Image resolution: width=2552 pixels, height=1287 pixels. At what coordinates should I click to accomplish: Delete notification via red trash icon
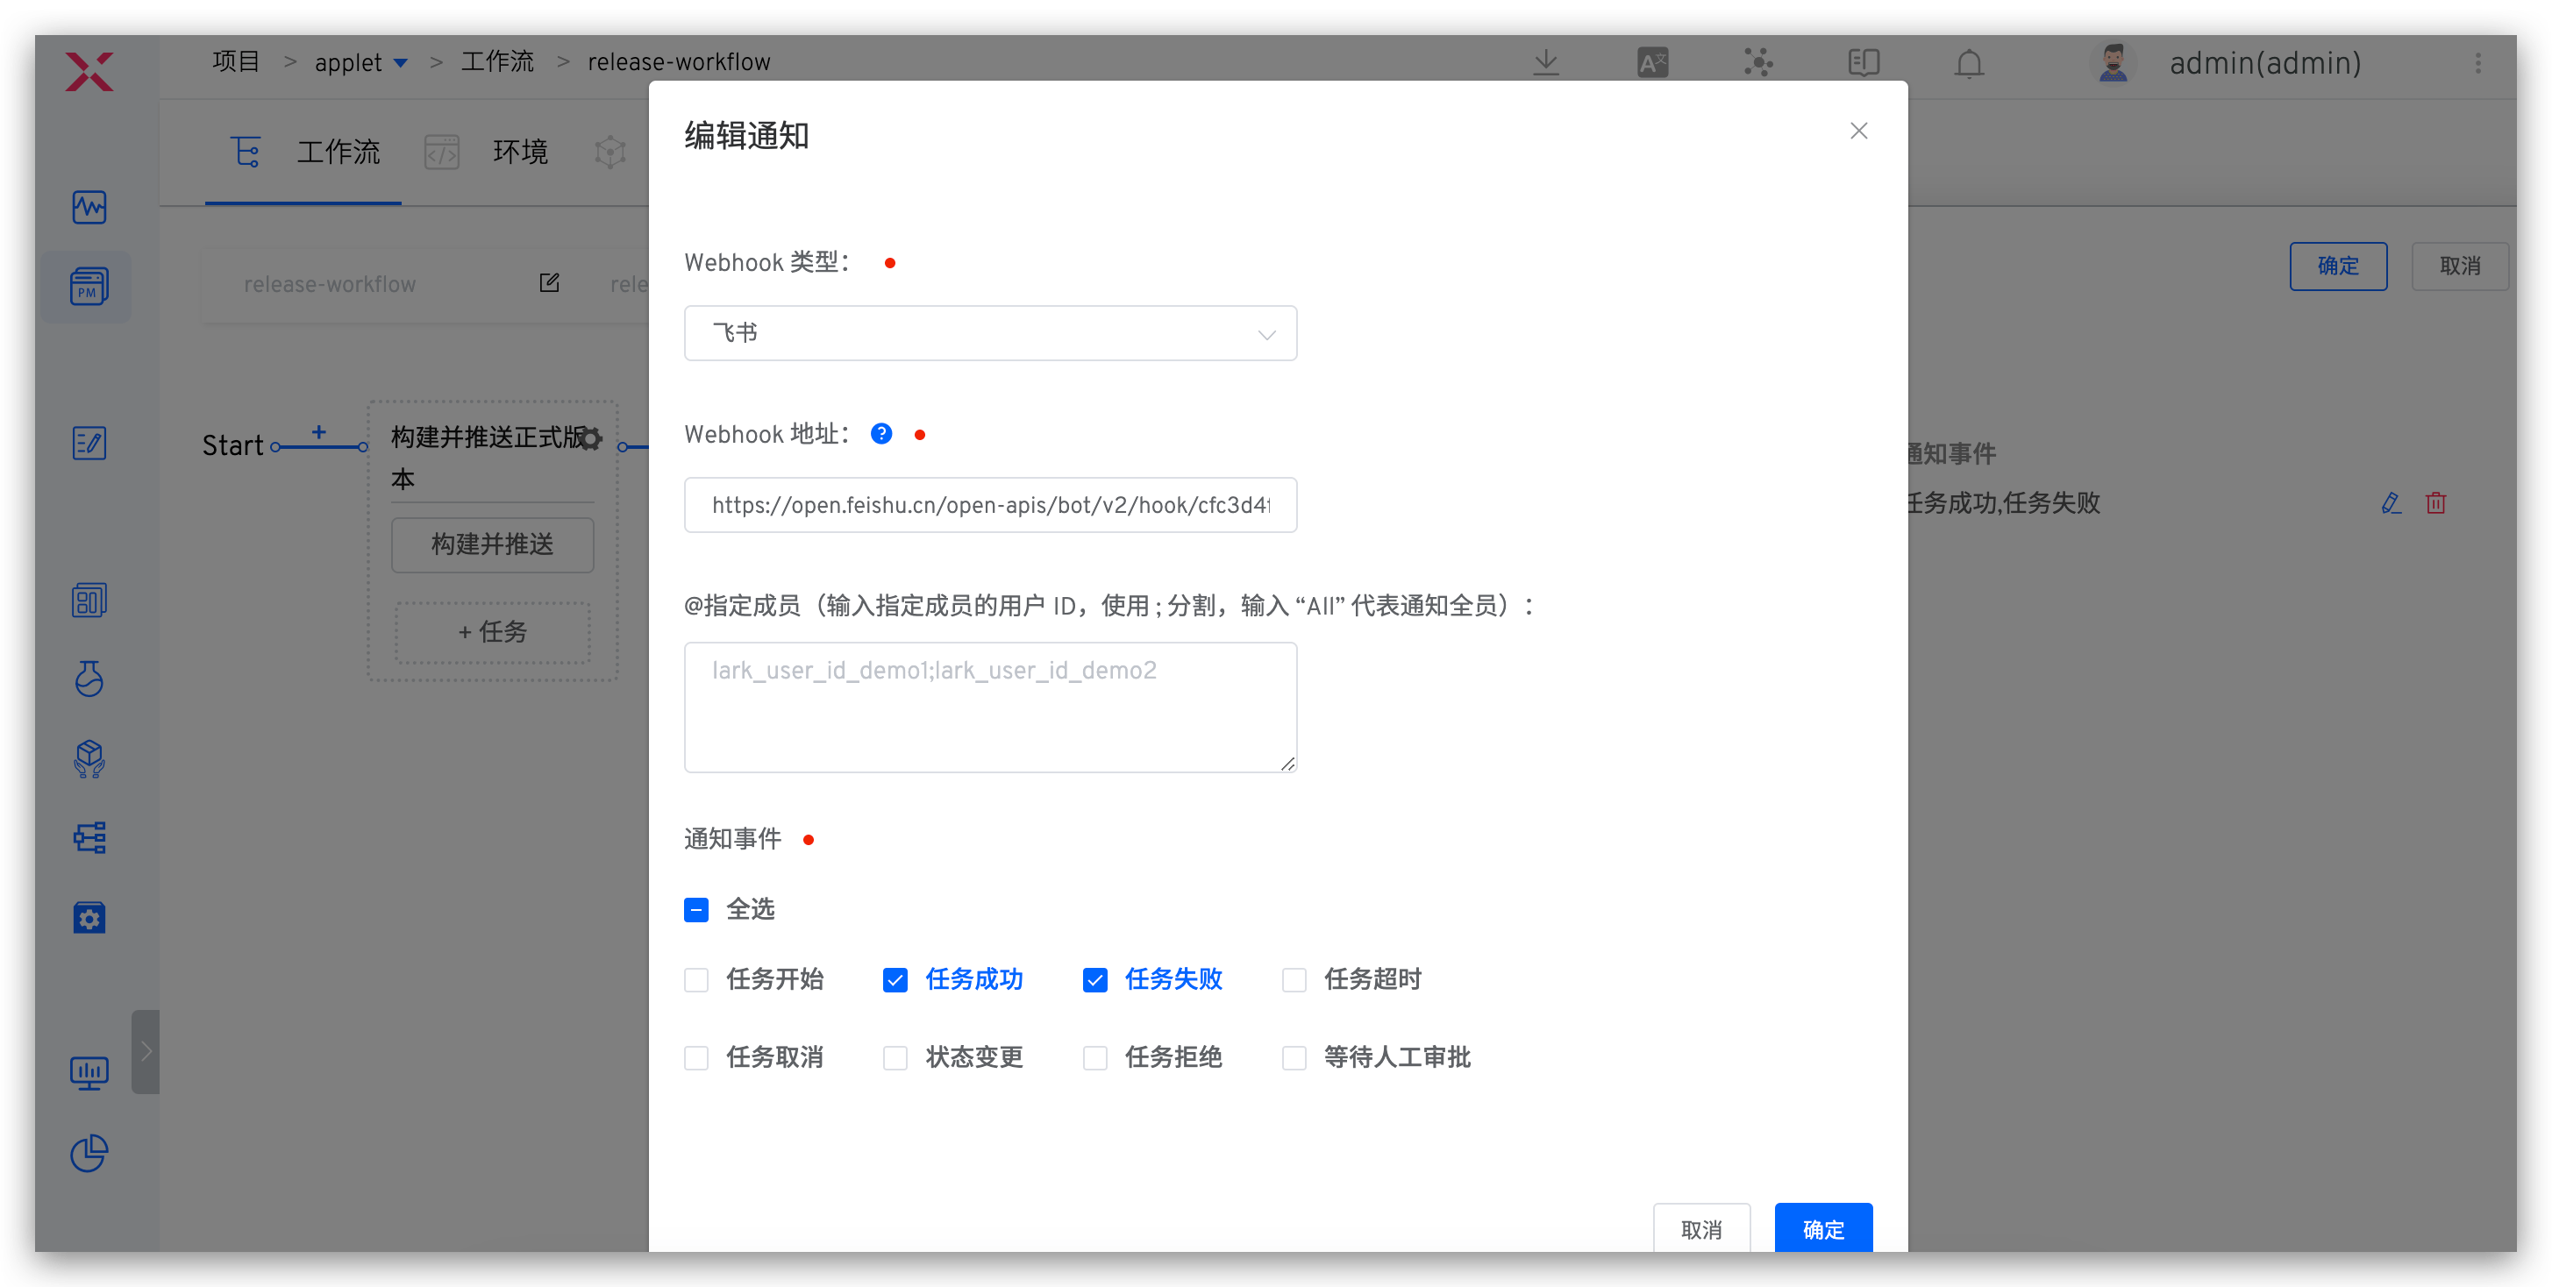[2436, 503]
